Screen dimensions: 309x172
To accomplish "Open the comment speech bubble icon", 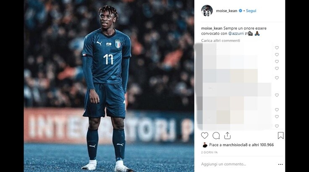I will point(216,136).
